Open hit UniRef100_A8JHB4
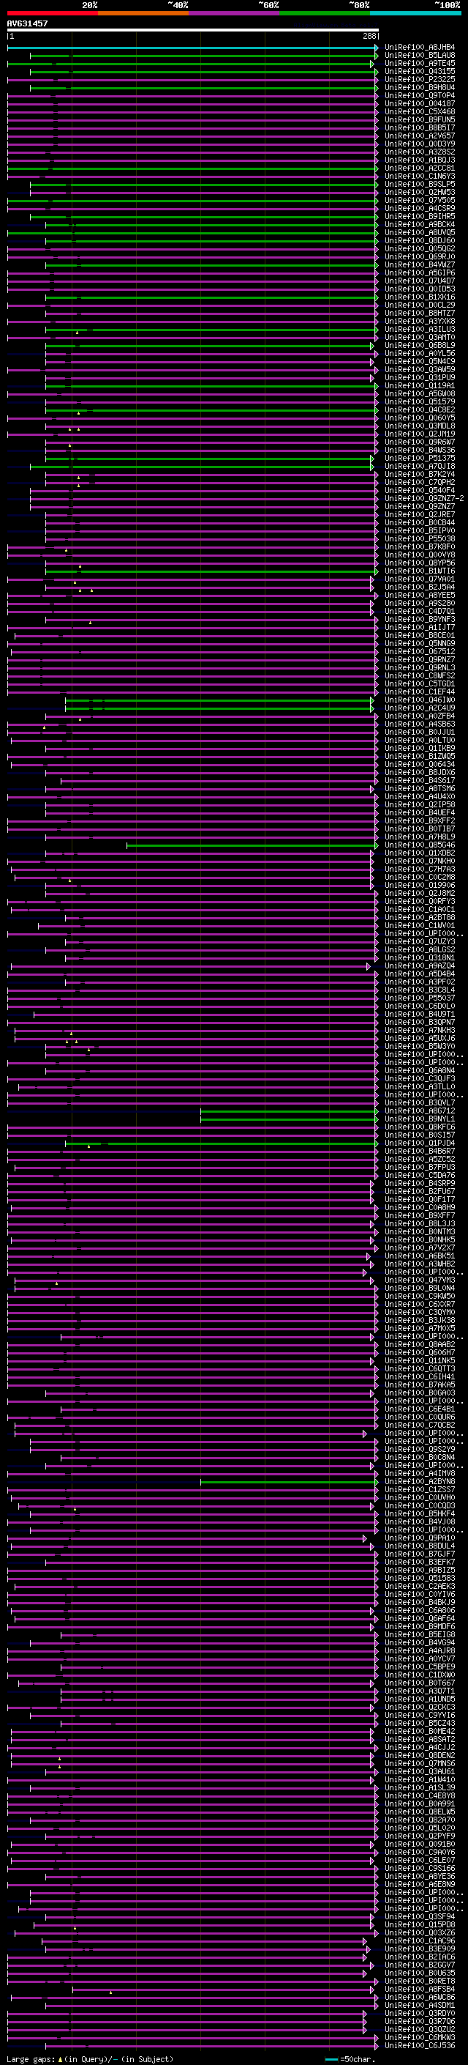468x2065 pixels. point(420,48)
